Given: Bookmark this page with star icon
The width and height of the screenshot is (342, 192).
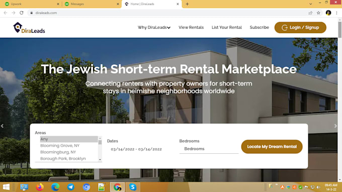Looking at the screenshot, I should click(x=318, y=13).
